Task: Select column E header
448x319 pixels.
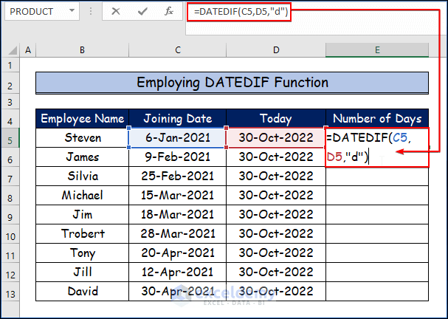Action: click(x=377, y=50)
